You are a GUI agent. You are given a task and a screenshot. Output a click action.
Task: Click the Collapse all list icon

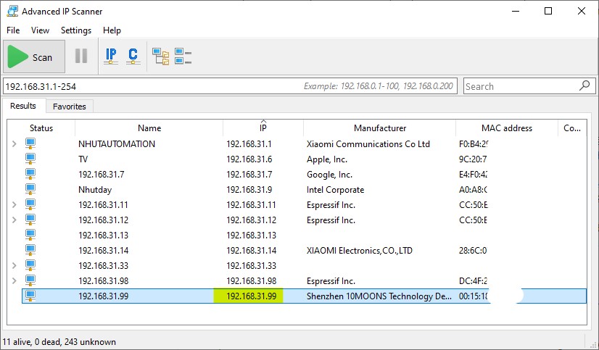(183, 56)
